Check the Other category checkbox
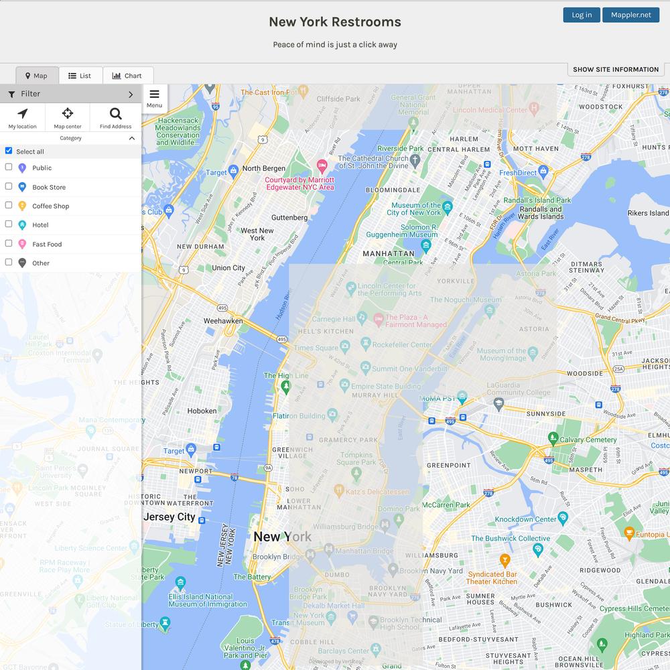Screen dimensions: 670x670 click(x=9, y=261)
